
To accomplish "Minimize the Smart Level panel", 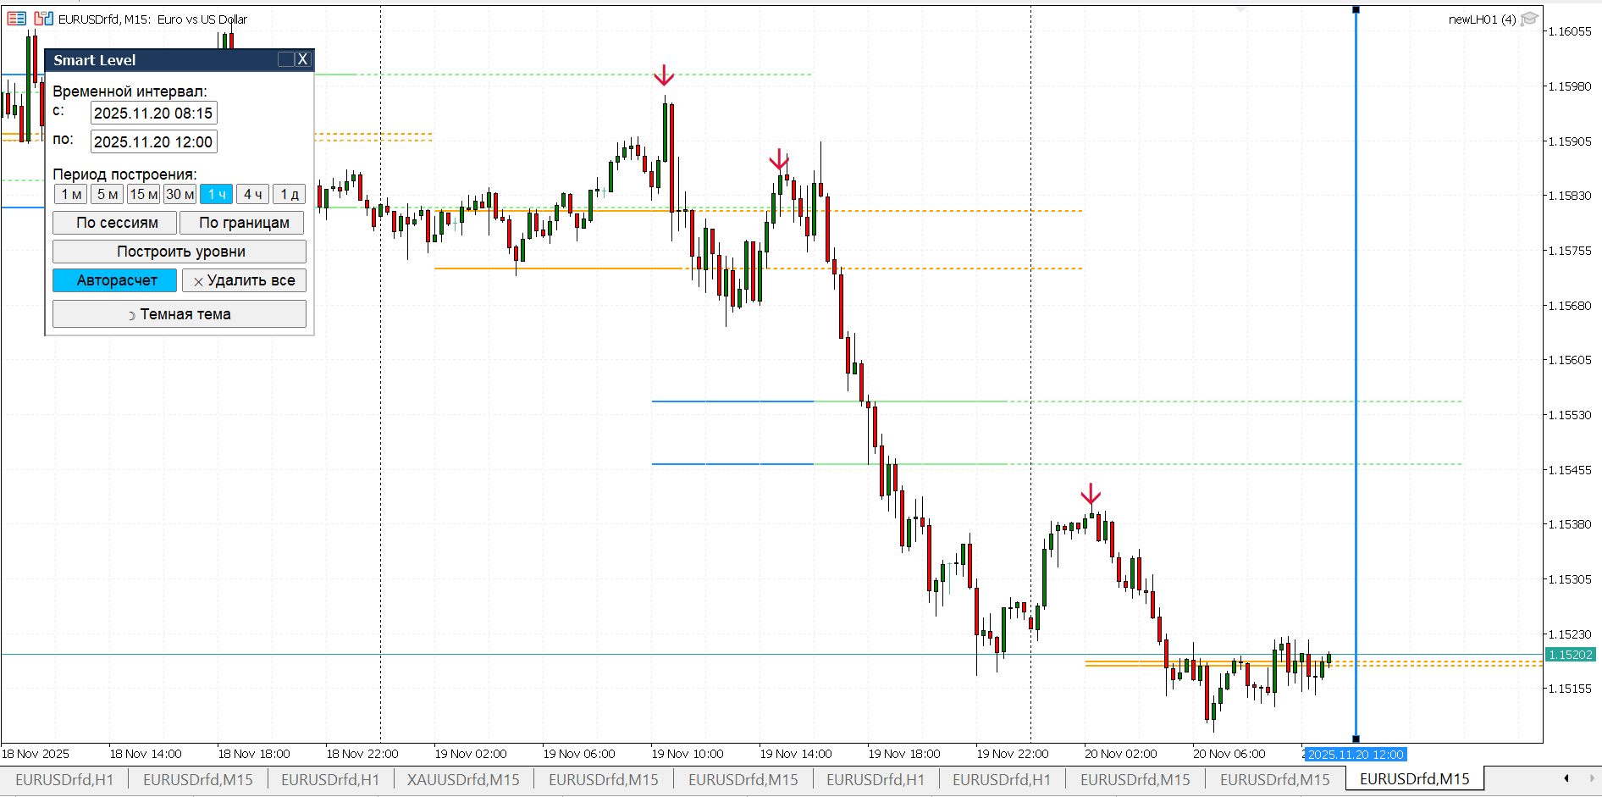I will coord(286,59).
